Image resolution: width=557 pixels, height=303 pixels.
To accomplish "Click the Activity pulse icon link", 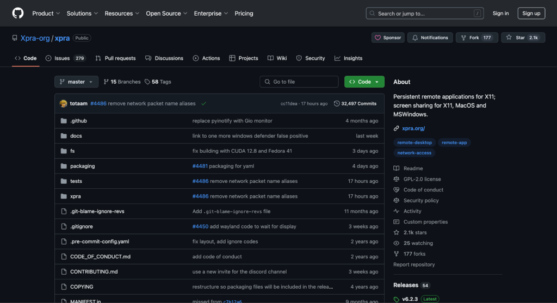I will tap(412, 211).
